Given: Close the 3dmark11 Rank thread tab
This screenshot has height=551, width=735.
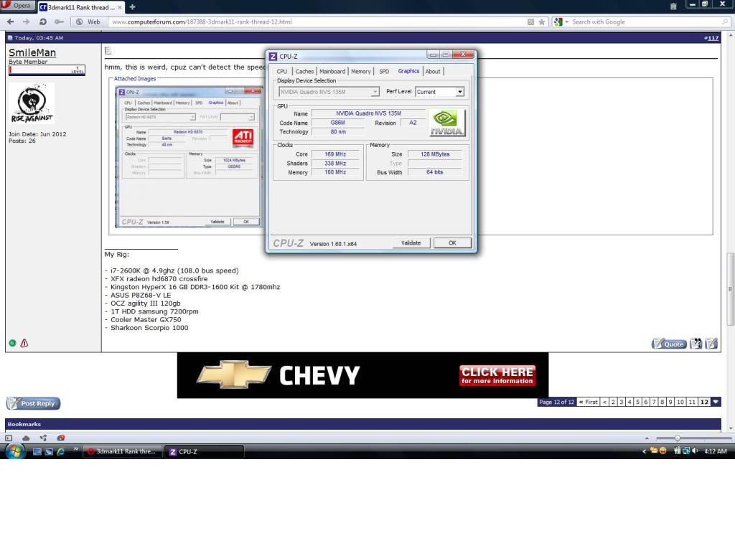Looking at the screenshot, I should [120, 7].
